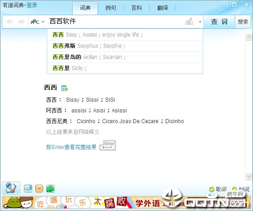Toggle the 取词 screen word capture option
Screen dimensions: 253x211
218,189
